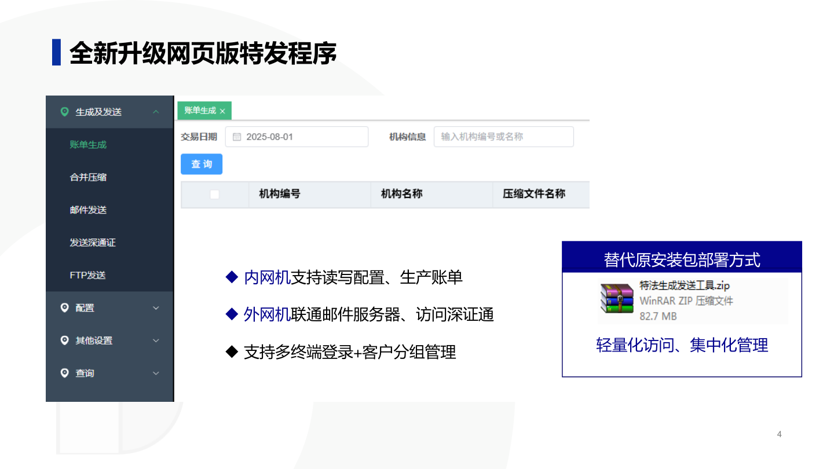Click the location pin icon beside 配置
The height and width of the screenshot is (469, 834).
coord(64,307)
